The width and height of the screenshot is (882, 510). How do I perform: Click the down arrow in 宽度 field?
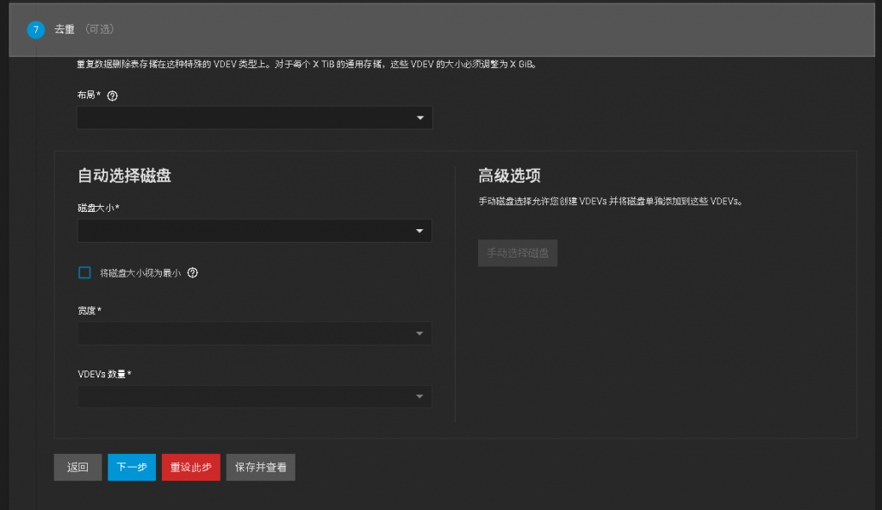(x=419, y=333)
